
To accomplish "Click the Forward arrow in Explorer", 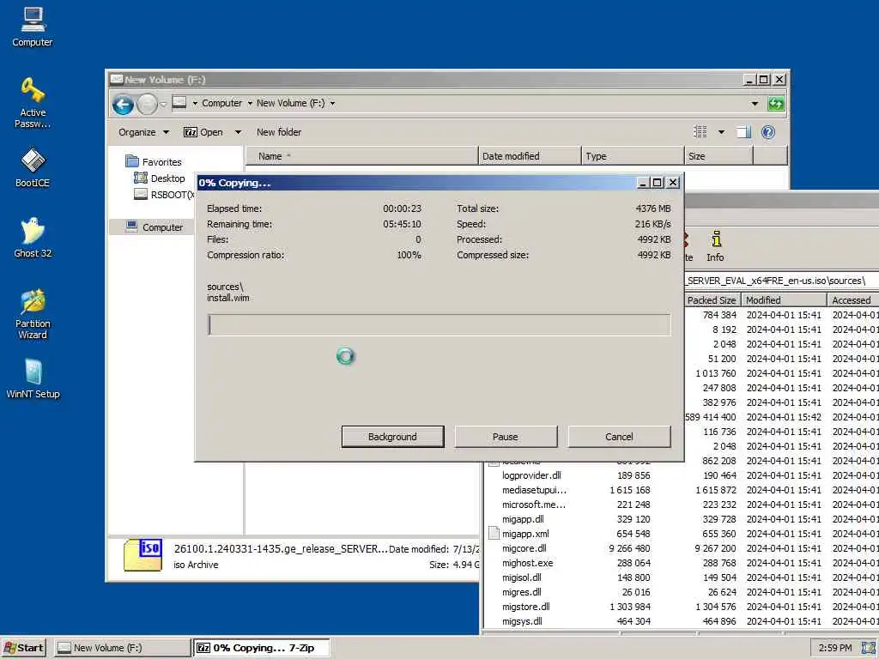I will tap(147, 104).
